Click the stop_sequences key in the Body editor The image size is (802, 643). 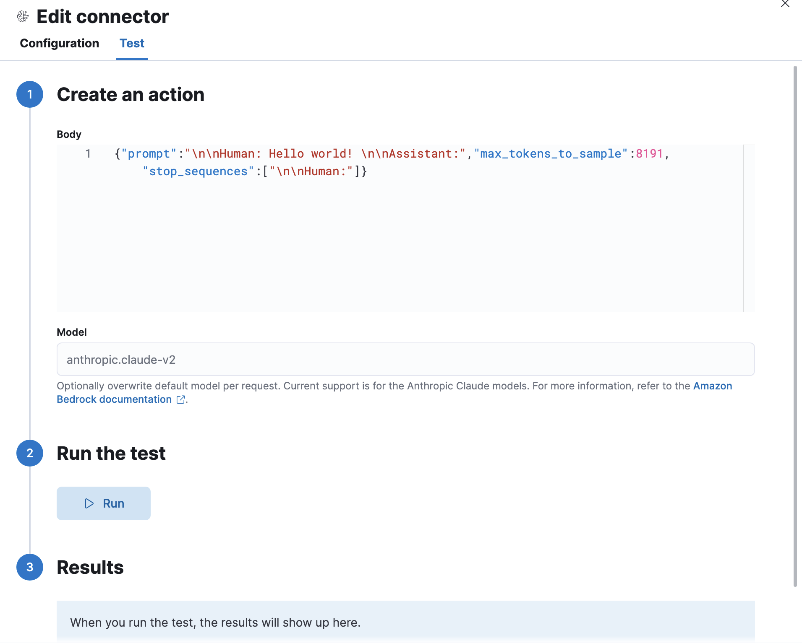click(x=197, y=171)
